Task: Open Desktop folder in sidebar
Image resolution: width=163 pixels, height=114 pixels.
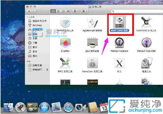Action: pyautogui.click(x=33, y=34)
